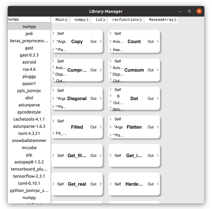
Task: Click the Dot node B input arrow
Action: 111,96
